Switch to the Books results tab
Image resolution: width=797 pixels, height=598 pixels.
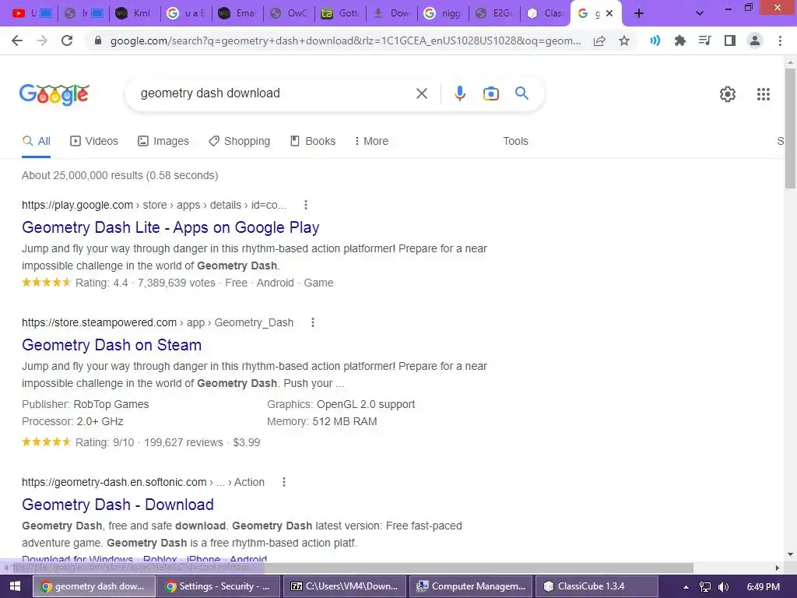[x=312, y=142]
